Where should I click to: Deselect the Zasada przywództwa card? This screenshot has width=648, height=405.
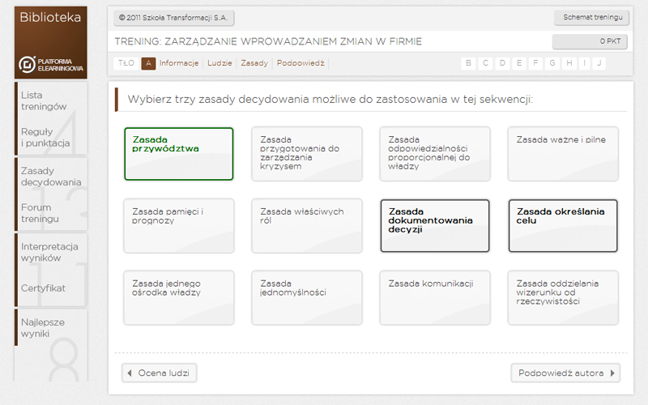179,154
